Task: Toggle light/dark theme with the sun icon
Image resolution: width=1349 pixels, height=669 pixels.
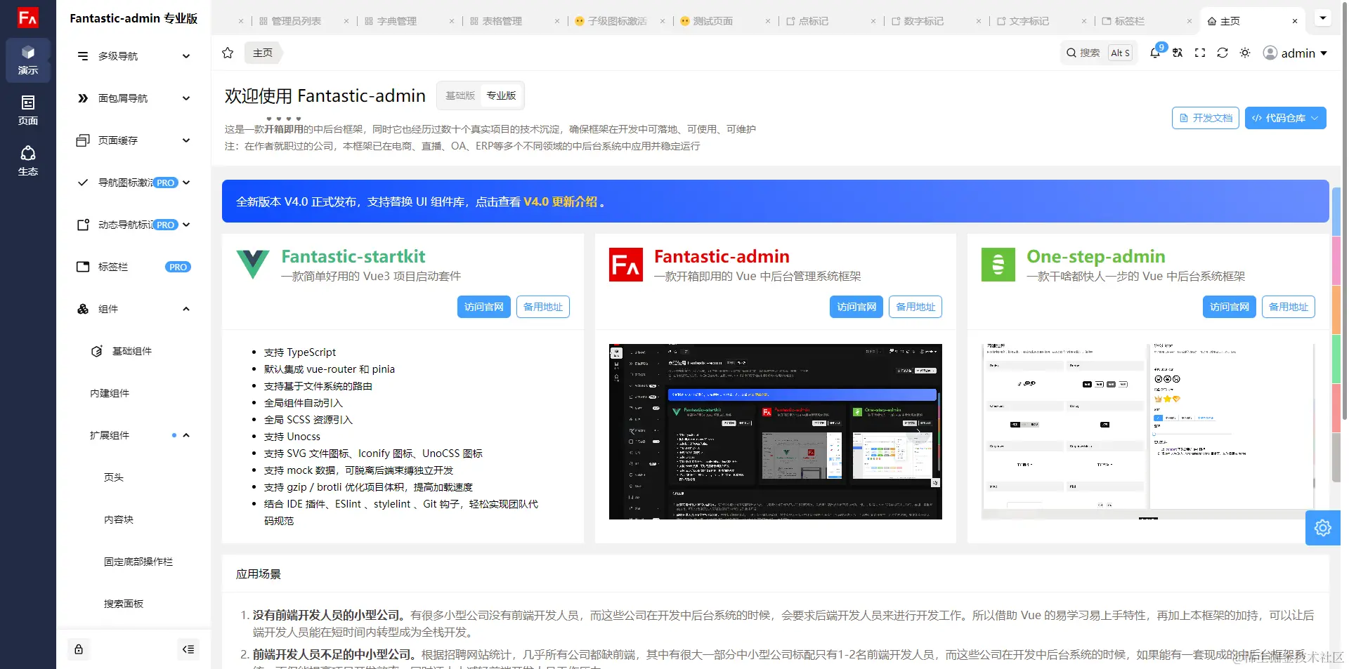Action: coord(1245,53)
